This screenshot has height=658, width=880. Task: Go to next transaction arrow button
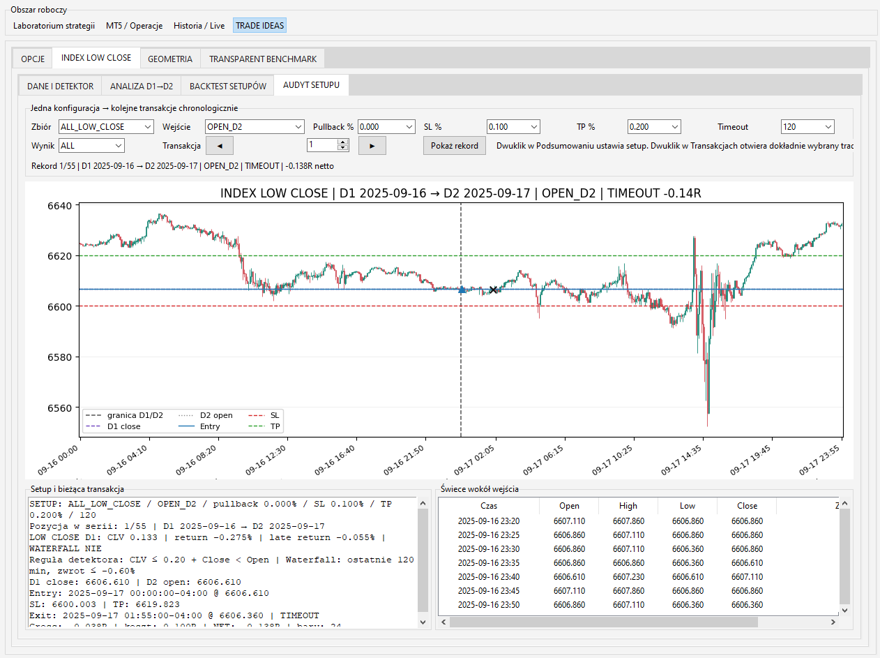pyautogui.click(x=372, y=145)
